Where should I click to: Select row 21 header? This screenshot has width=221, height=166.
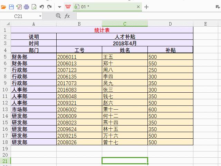pos(6,161)
